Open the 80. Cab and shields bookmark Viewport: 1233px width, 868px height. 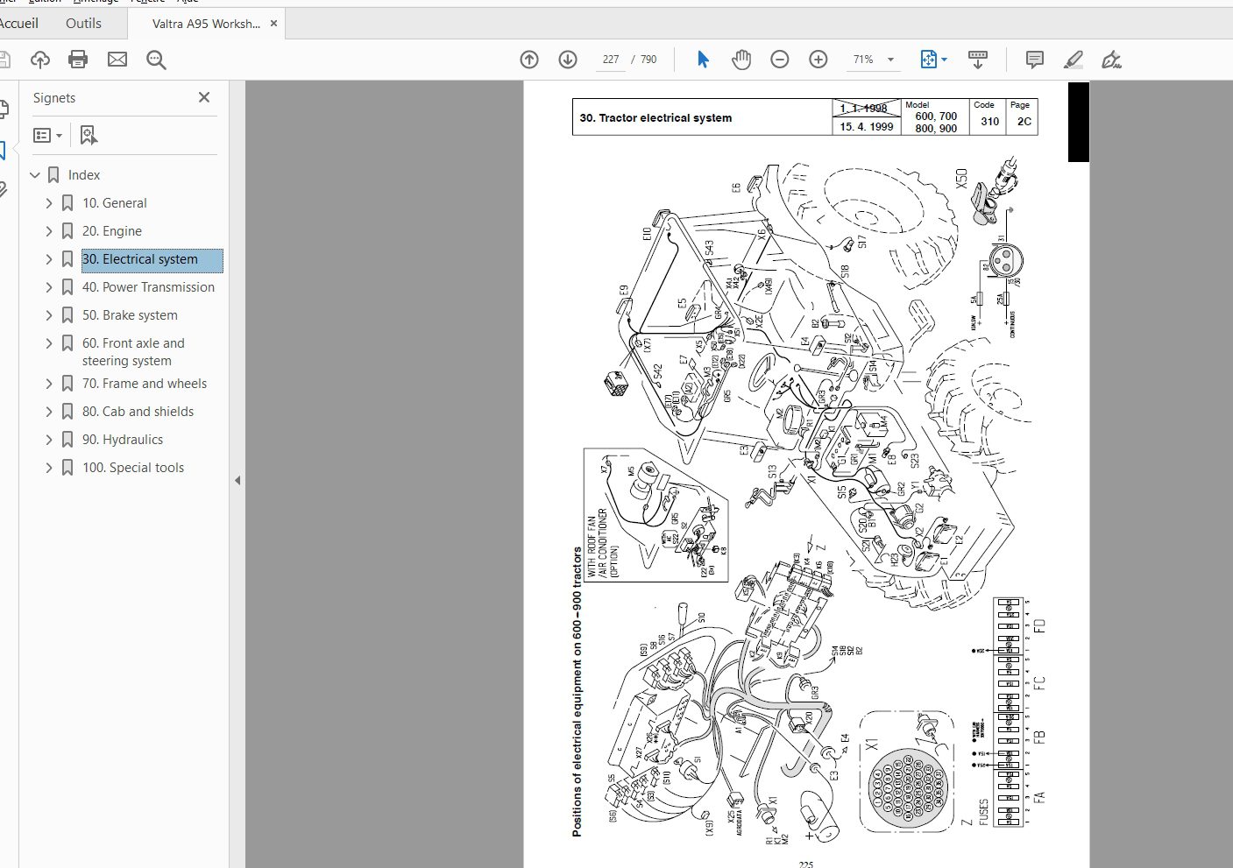pyautogui.click(x=138, y=412)
